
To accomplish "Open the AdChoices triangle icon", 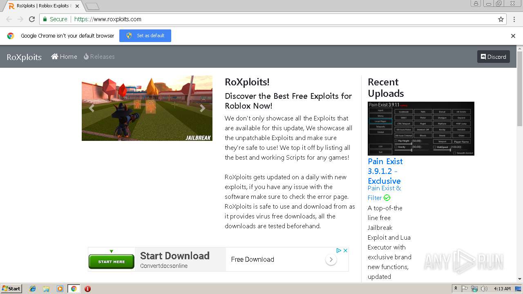I will [339, 250].
